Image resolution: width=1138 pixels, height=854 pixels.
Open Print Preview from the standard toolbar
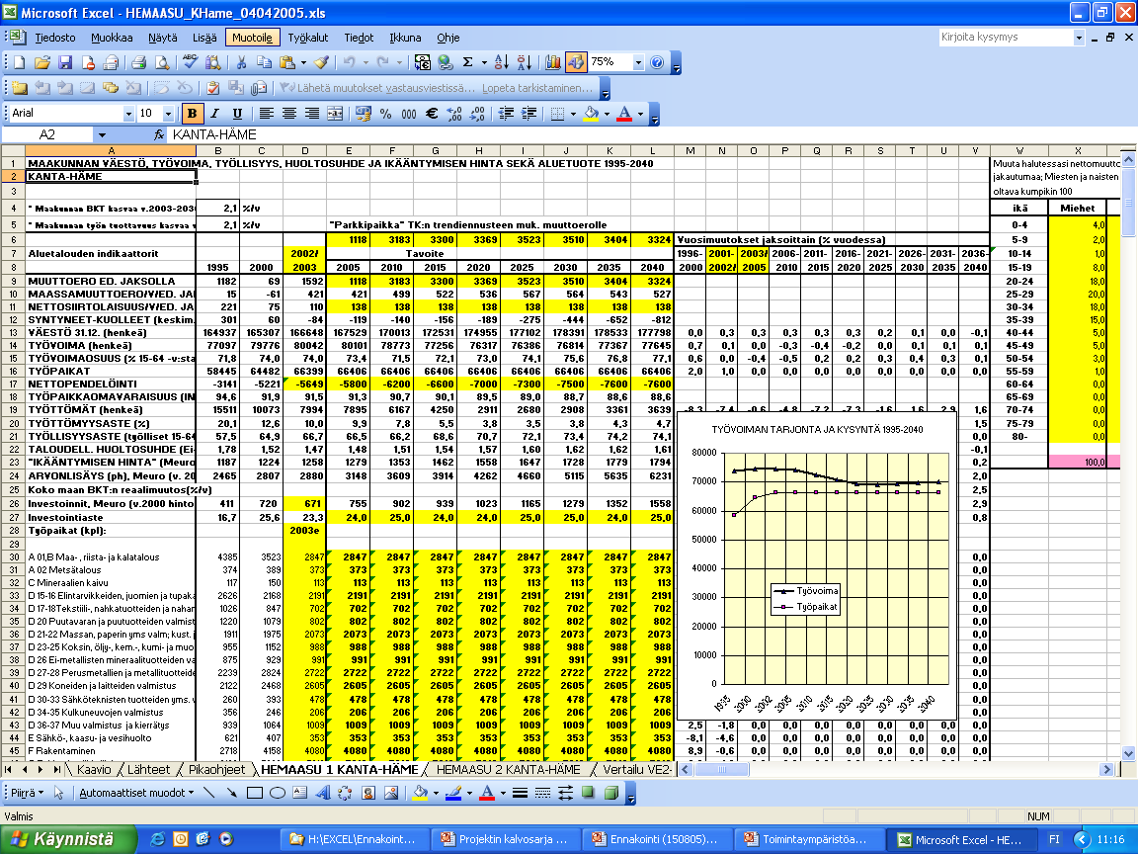pyautogui.click(x=162, y=63)
